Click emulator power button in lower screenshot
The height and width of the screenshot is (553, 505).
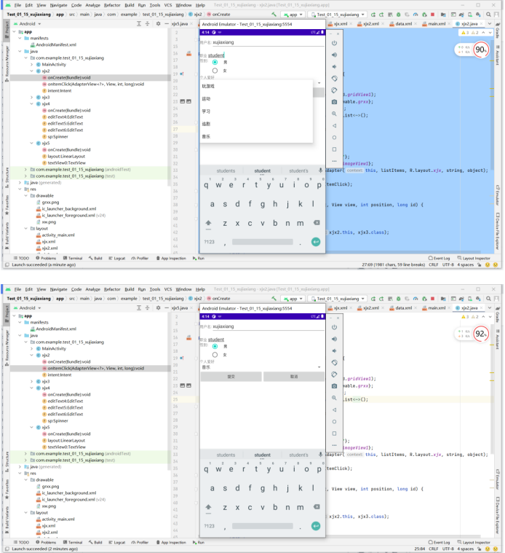click(x=334, y=327)
